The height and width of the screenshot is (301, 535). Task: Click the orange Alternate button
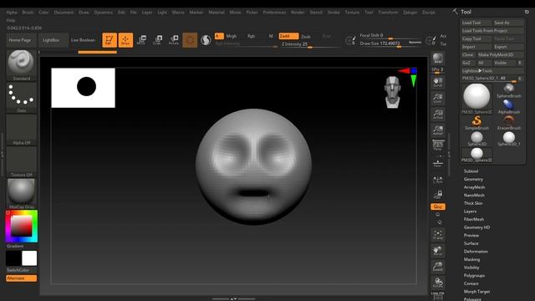[x=21, y=278]
